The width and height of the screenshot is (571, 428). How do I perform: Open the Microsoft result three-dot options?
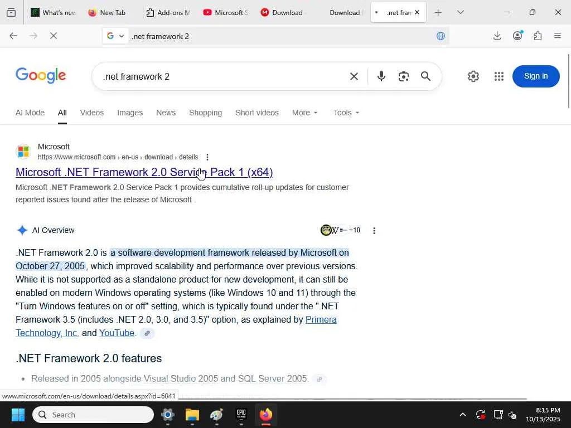click(207, 157)
